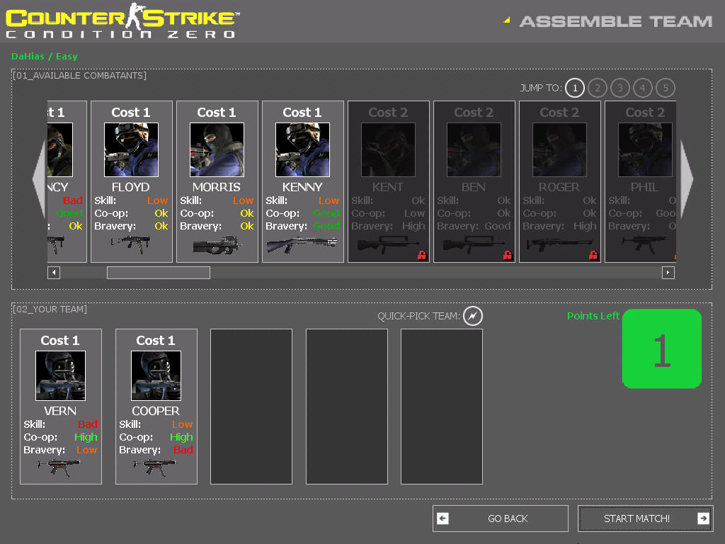Click the second empty team slot

347,407
